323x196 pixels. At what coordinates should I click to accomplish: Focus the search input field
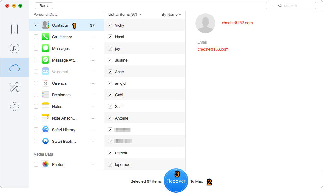291,6
